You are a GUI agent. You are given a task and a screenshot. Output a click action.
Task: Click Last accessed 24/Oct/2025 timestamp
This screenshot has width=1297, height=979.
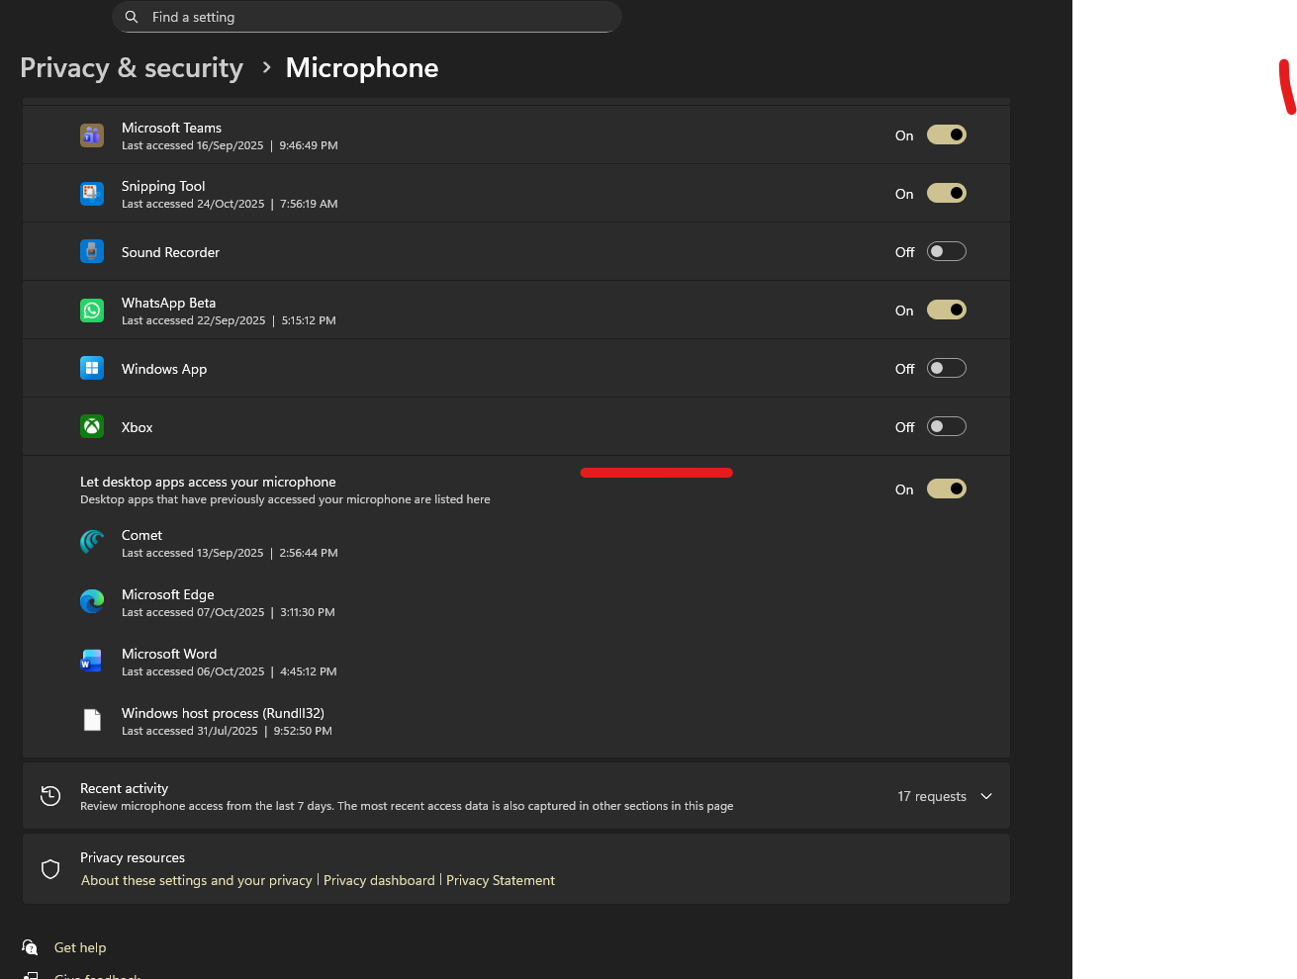pos(230,204)
